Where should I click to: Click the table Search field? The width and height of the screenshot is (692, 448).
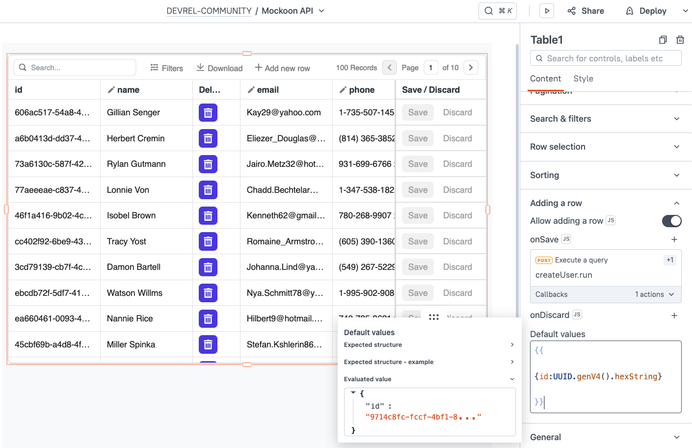tap(75, 68)
